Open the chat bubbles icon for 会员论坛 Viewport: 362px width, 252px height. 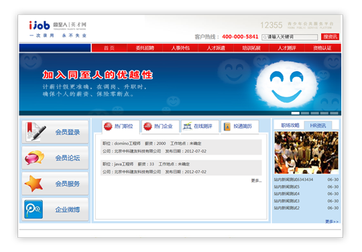tap(35, 157)
